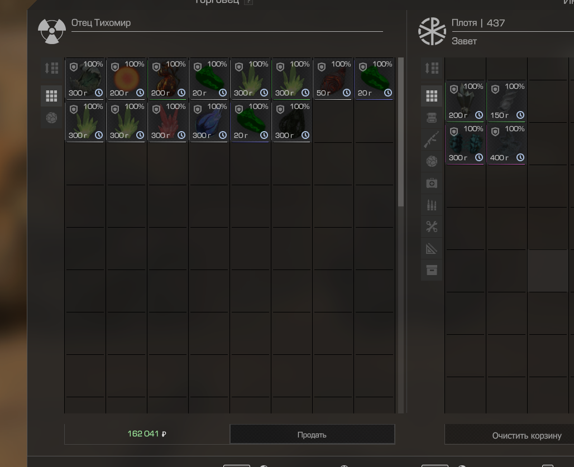The image size is (574, 467).
Task: Select the amber-striped artifact 200г
Action: (168, 78)
